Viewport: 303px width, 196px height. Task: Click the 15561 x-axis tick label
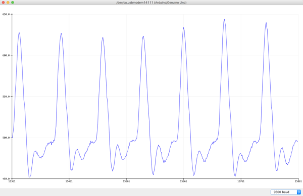pyautogui.click(x=126, y=181)
